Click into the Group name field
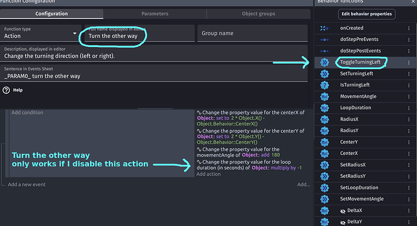The width and height of the screenshot is (417, 226). (x=253, y=33)
